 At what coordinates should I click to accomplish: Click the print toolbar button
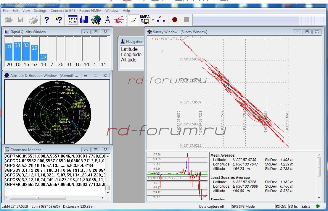pyautogui.click(x=33, y=20)
